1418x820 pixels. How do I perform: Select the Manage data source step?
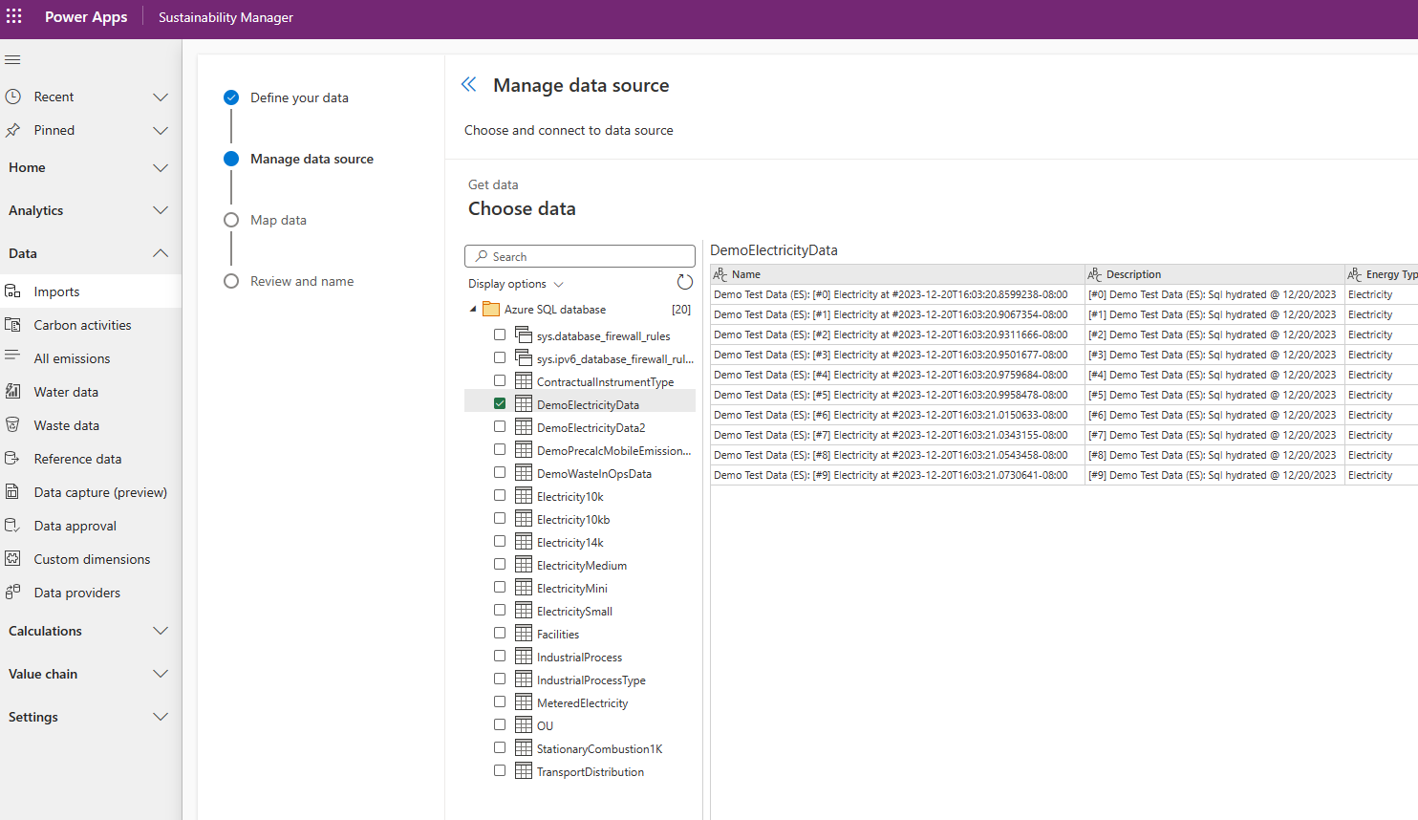point(312,159)
